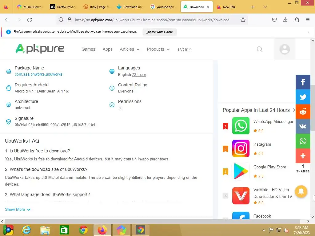Open the Games navigation item
This screenshot has width=315, height=236.
coord(88,49)
